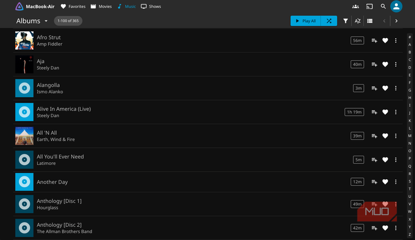Open artist Earth, Wind & Fire
This screenshot has height=240, width=415.
56,139
